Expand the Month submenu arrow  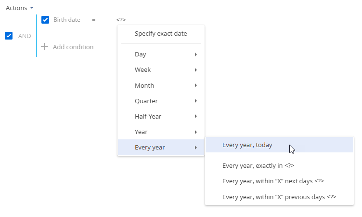[x=196, y=85]
